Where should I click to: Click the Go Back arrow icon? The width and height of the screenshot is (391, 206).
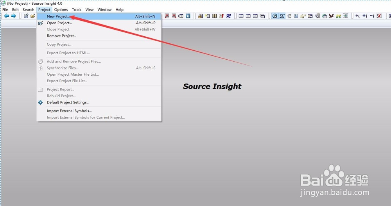7,16
